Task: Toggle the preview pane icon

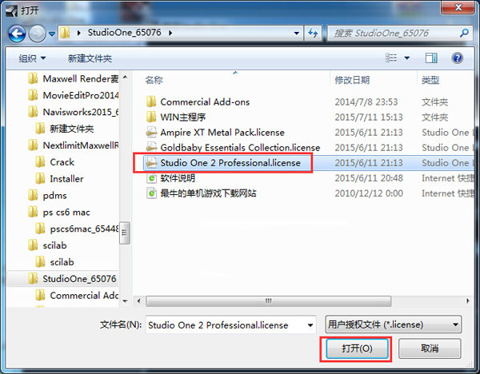Action: 431,58
